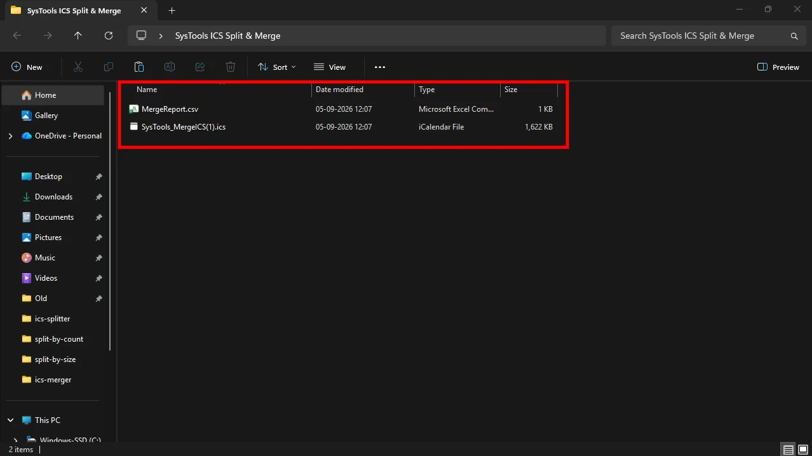The width and height of the screenshot is (812, 456).
Task: Click the Copy icon in toolbar
Action: [x=109, y=67]
